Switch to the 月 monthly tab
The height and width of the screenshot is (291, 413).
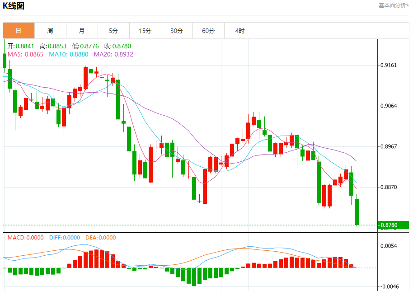(82, 31)
